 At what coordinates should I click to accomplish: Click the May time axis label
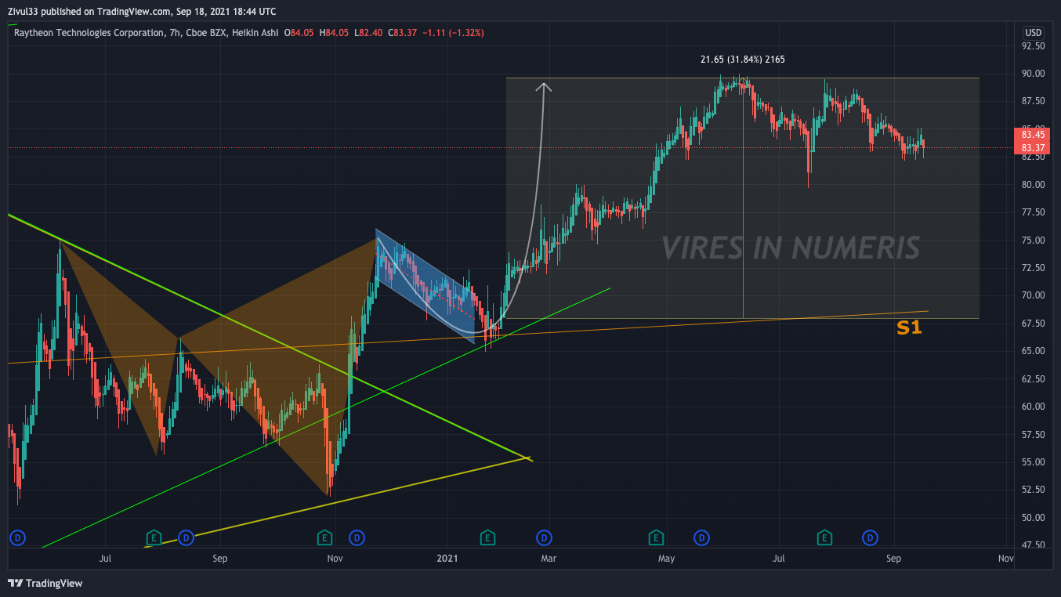[666, 559]
